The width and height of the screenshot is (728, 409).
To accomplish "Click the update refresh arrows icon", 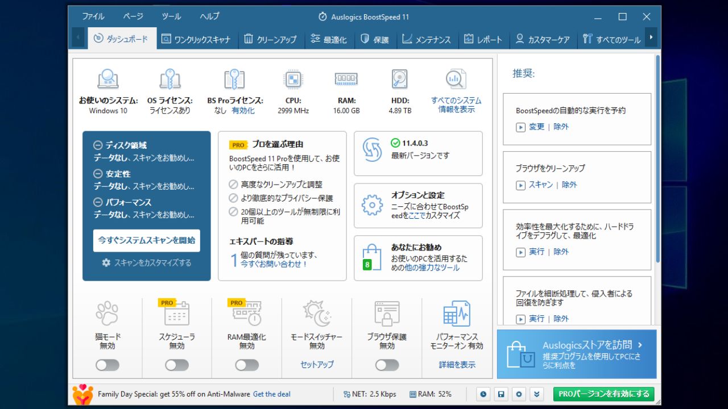I will tap(373, 149).
